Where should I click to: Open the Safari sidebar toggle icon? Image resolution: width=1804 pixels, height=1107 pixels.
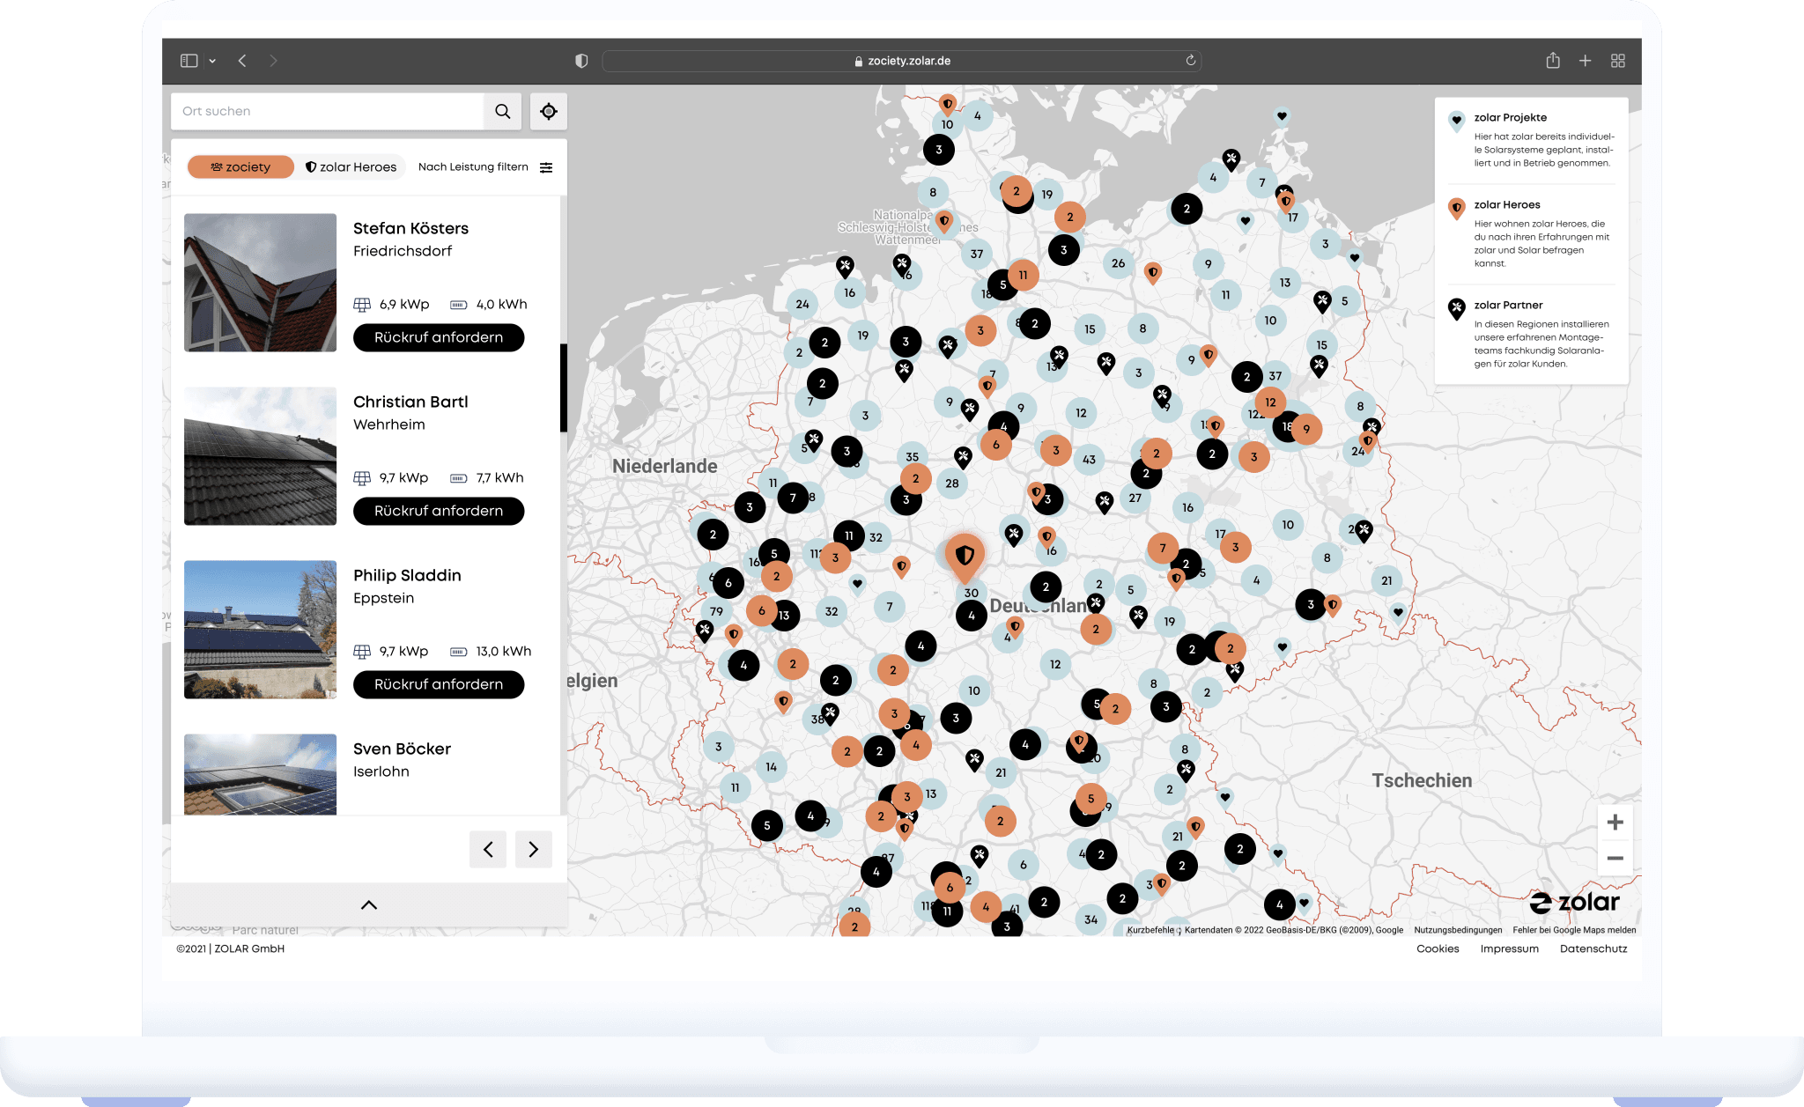coord(189,61)
